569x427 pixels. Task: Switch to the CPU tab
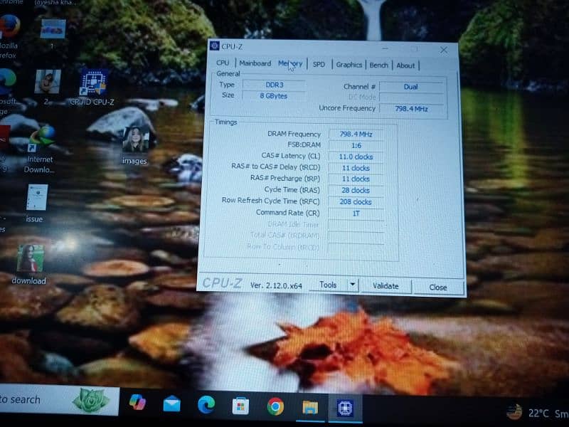[223, 63]
